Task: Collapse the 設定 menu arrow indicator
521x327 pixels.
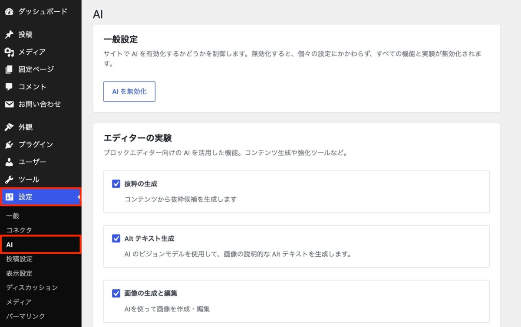Action: [x=79, y=197]
